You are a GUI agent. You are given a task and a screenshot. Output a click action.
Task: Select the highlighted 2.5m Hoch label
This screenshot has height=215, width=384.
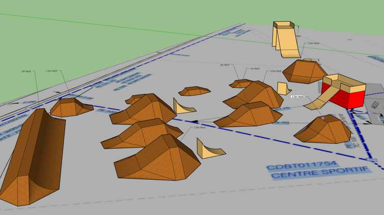[297, 97]
